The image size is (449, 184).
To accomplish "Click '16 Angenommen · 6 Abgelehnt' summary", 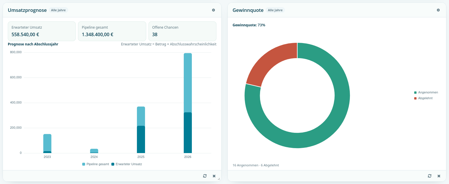I will [x=256, y=165].
